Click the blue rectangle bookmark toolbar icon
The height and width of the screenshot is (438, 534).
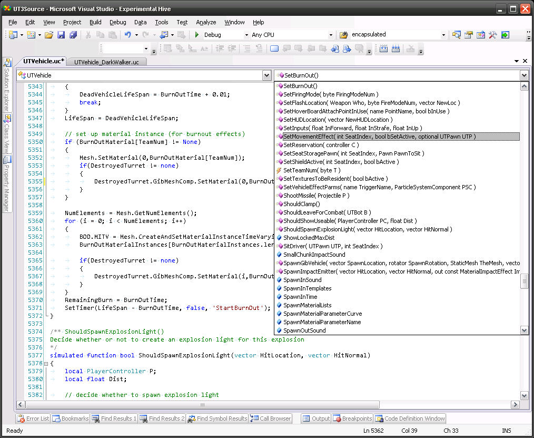(274, 48)
